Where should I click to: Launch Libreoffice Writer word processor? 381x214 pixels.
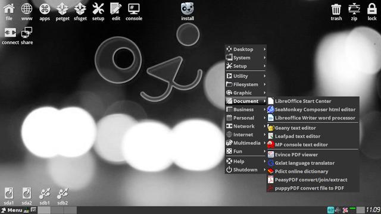[313, 118]
